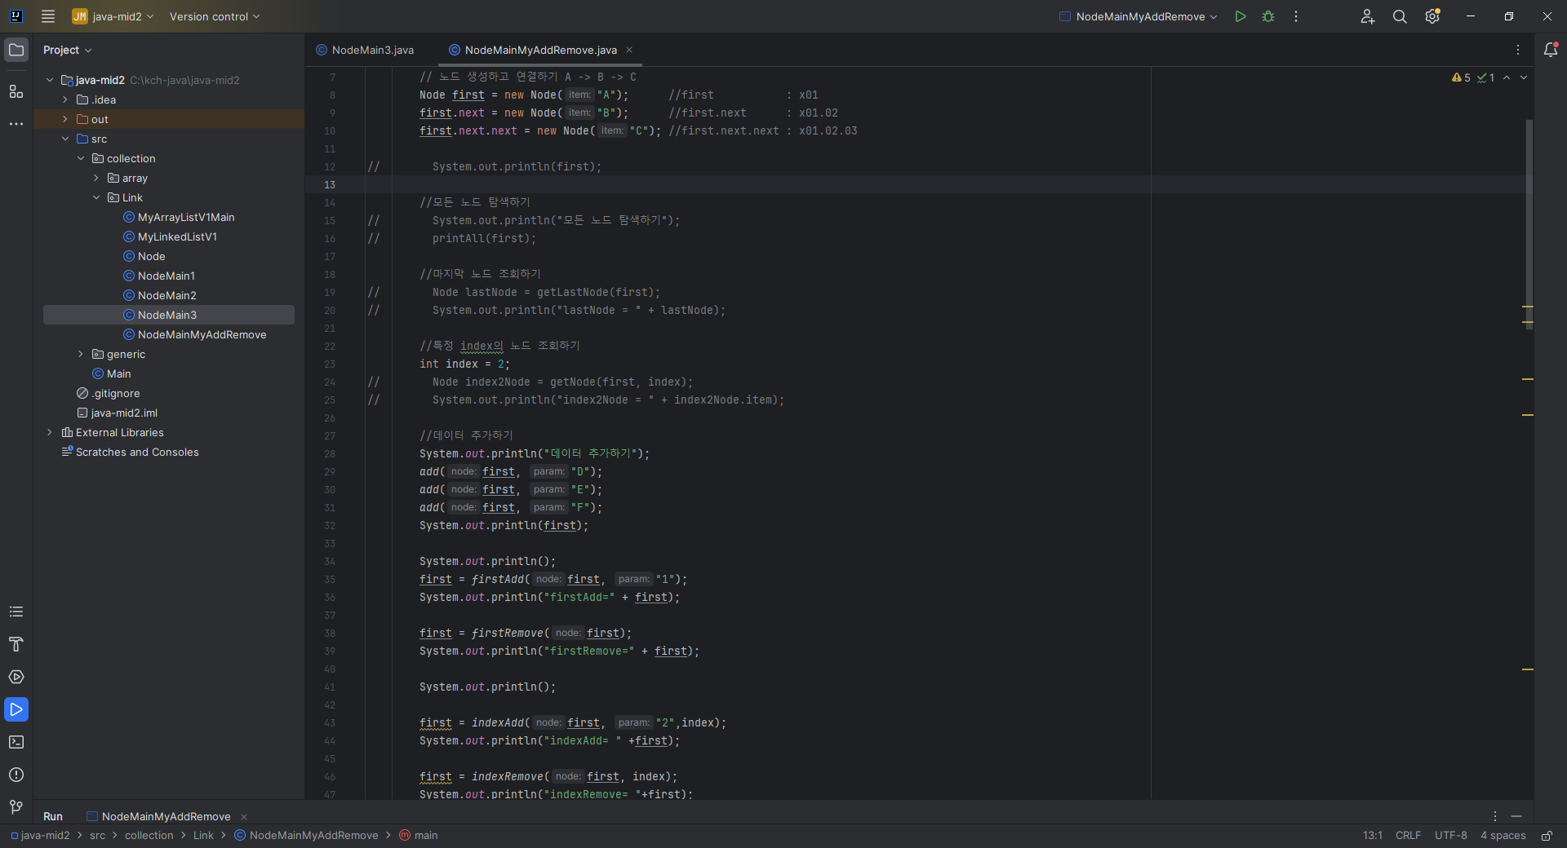Open the Git version control tool window

(16, 807)
